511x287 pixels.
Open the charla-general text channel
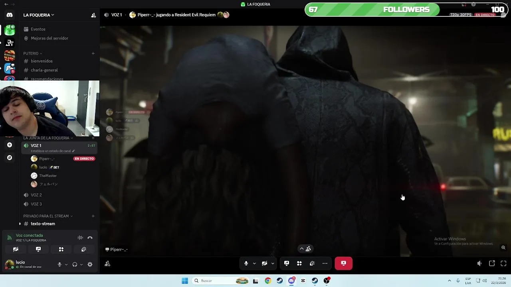pyautogui.click(x=60, y=70)
